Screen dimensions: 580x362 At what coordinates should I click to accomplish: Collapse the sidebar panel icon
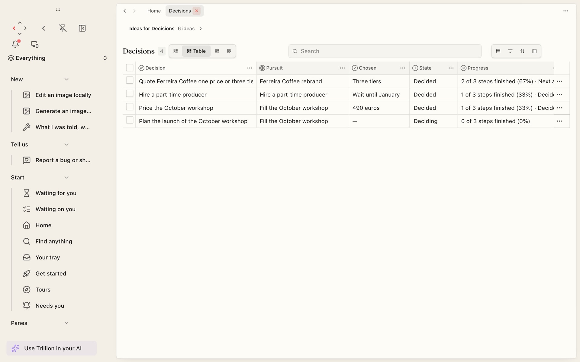point(82,28)
